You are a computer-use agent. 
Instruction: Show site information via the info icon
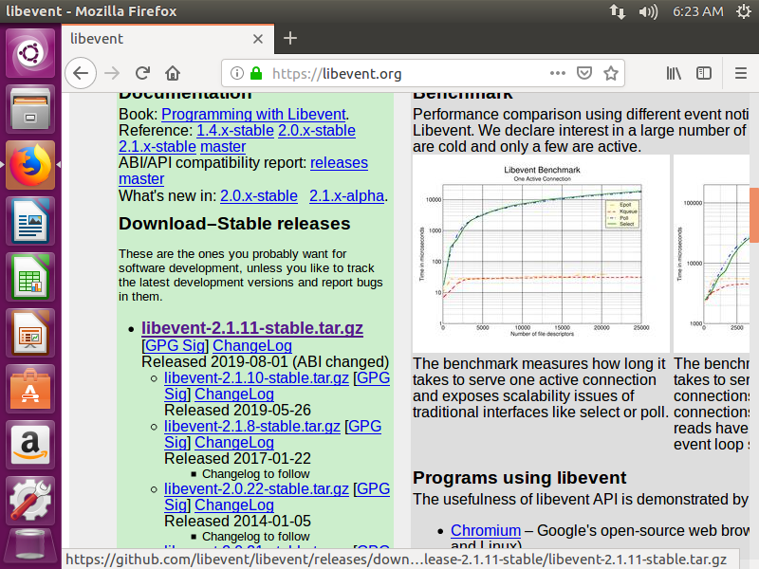point(236,73)
